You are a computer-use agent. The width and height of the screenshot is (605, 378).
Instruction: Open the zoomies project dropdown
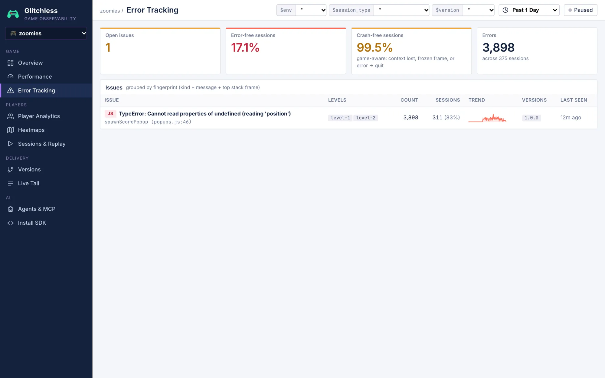pyautogui.click(x=46, y=33)
